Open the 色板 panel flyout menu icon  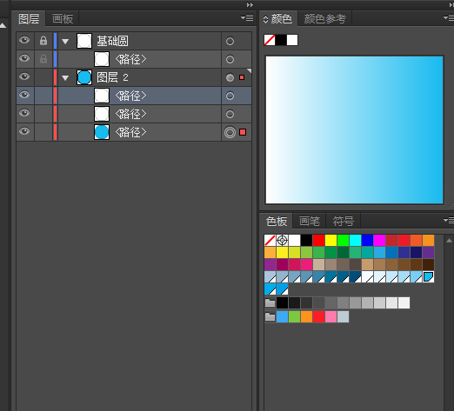click(x=449, y=221)
